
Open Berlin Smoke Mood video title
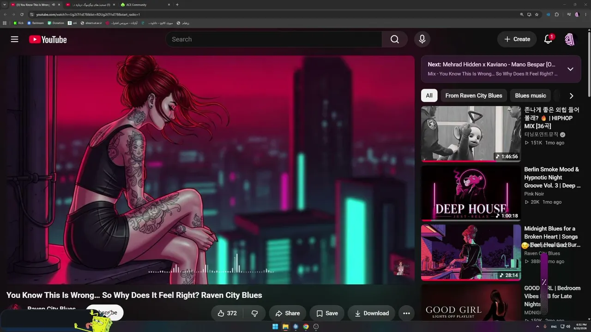(x=552, y=178)
